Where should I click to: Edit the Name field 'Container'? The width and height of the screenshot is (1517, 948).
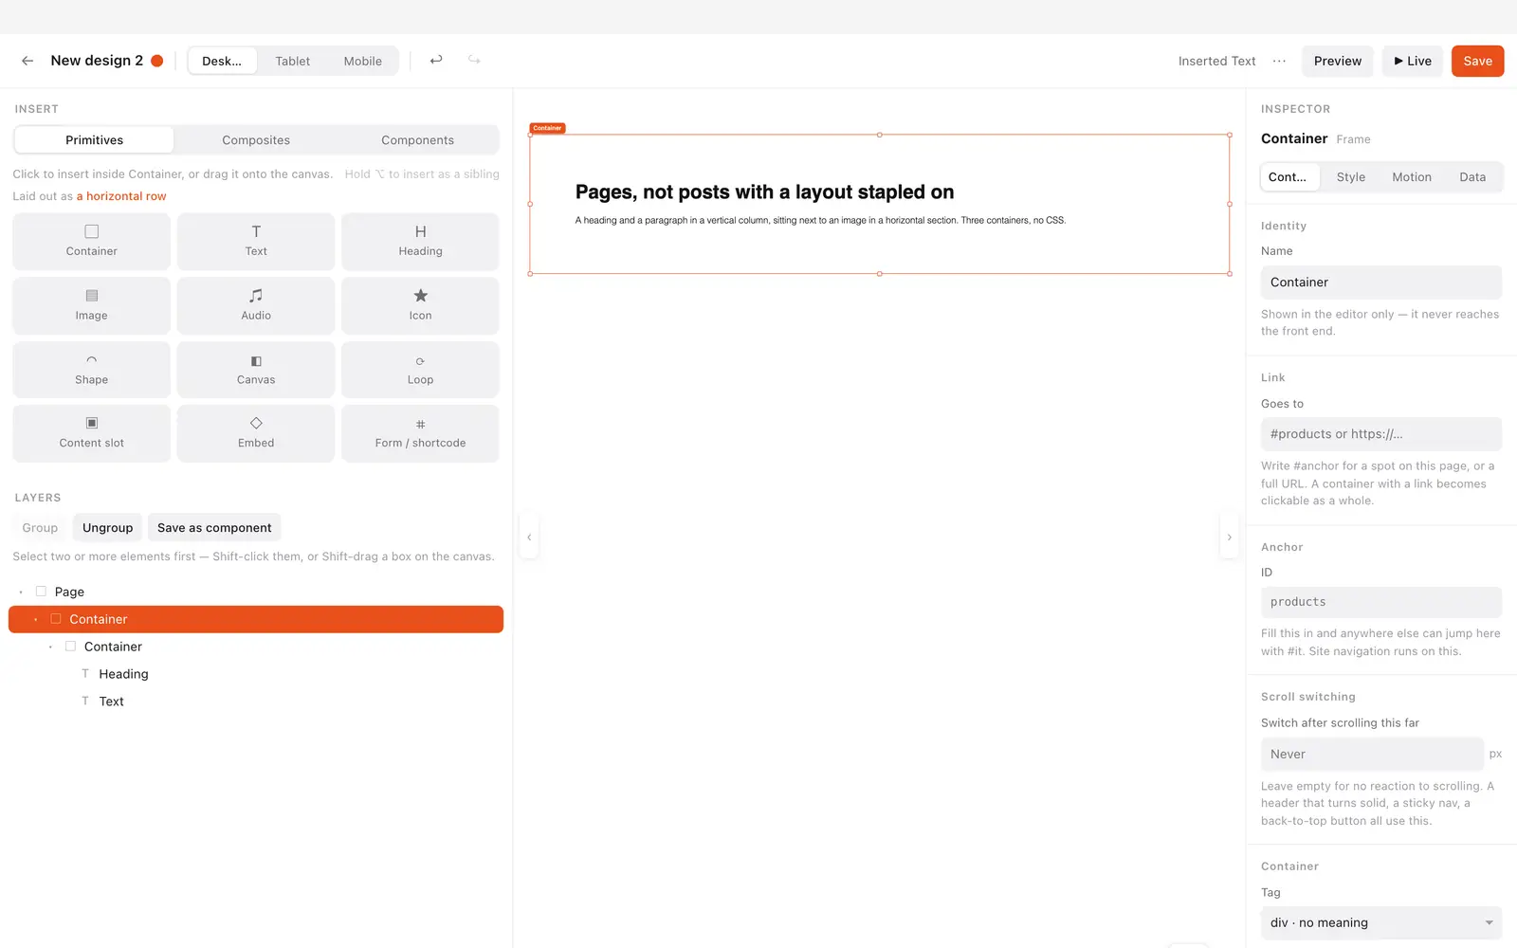pos(1381,283)
